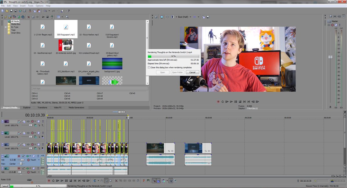Image resolution: width=347 pixels, height=188 pixels.
Task: Click the Master bus fader handle
Action: point(331,57)
